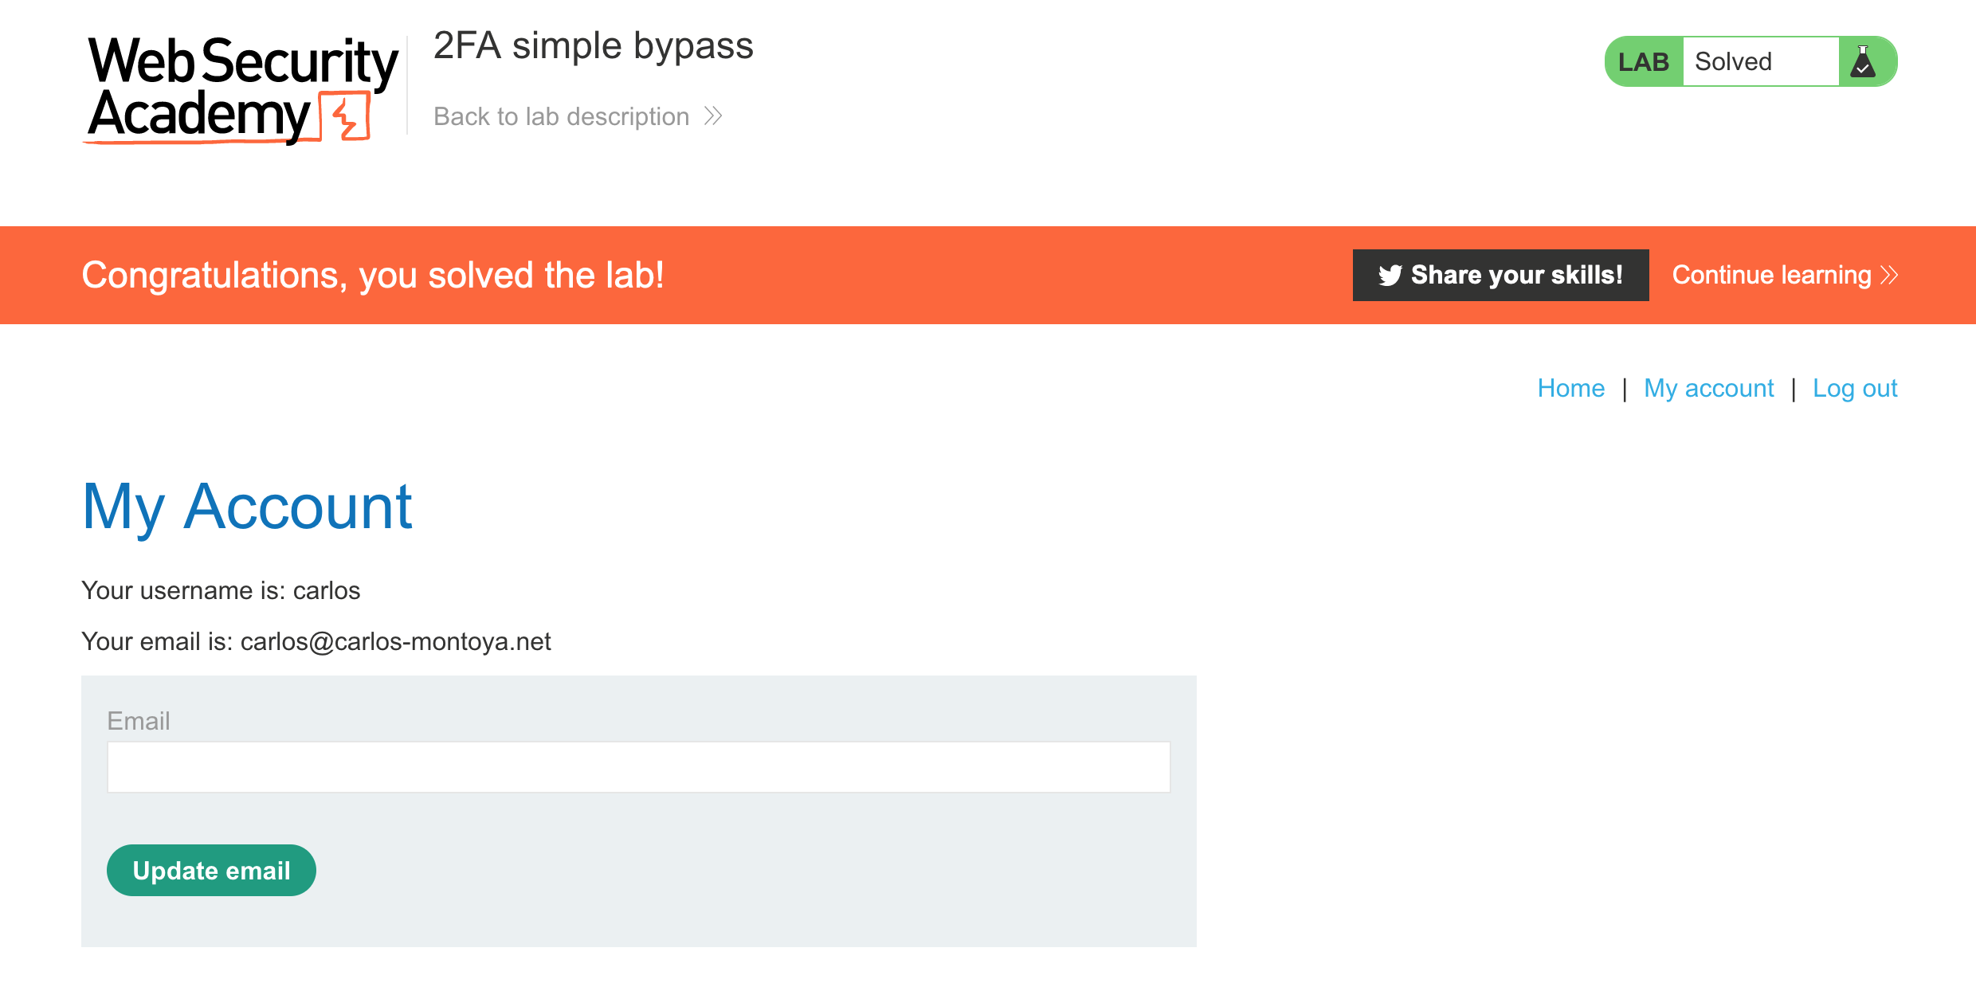Click the green LAB badge
This screenshot has height=983, width=1976.
(1643, 61)
